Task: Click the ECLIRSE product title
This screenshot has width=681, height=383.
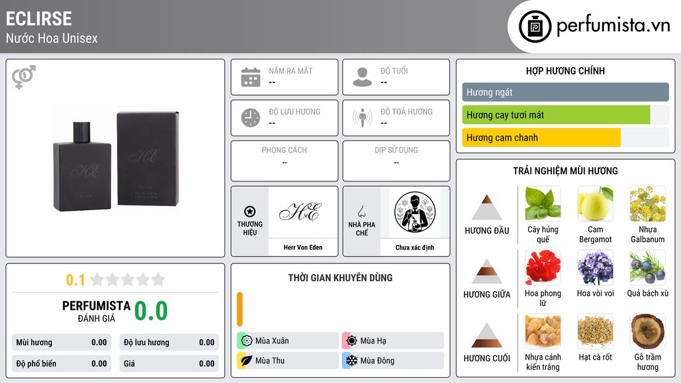Action: [x=39, y=19]
